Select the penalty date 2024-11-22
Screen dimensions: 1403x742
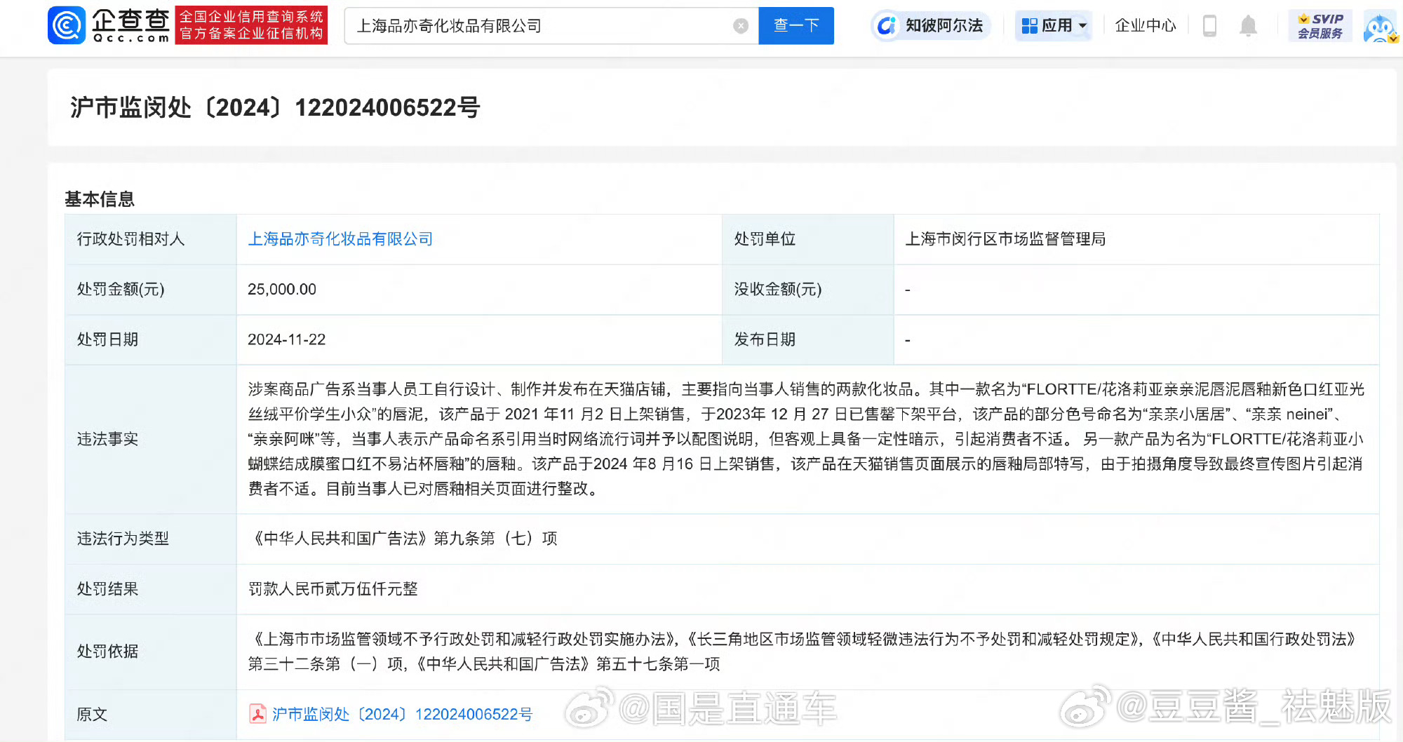(287, 339)
